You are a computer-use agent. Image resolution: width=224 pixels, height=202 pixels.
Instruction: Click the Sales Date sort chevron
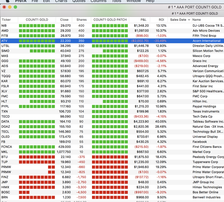coord(189,20)
